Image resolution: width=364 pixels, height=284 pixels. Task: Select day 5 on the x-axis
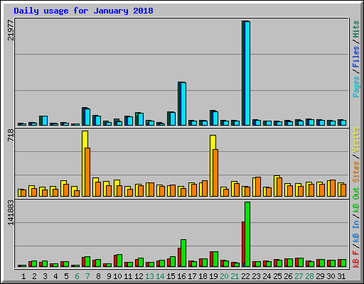click(66, 276)
